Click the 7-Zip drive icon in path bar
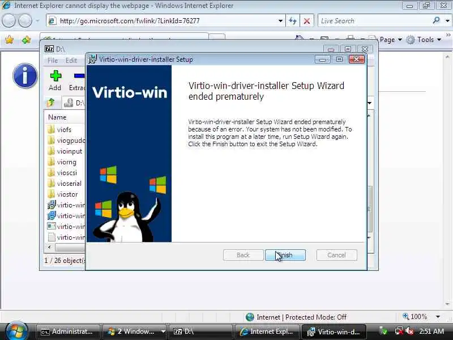The height and width of the screenshot is (340, 453). (x=69, y=103)
